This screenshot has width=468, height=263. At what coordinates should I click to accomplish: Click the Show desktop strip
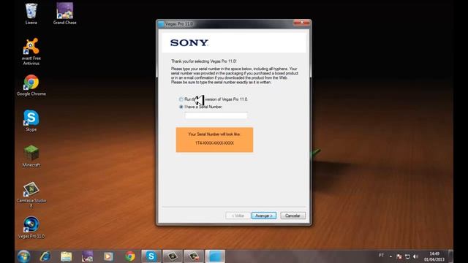[450, 256]
